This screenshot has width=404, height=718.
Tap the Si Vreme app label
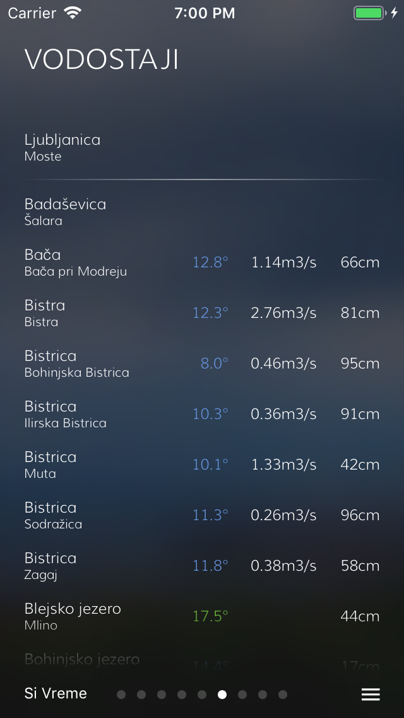pos(56,693)
